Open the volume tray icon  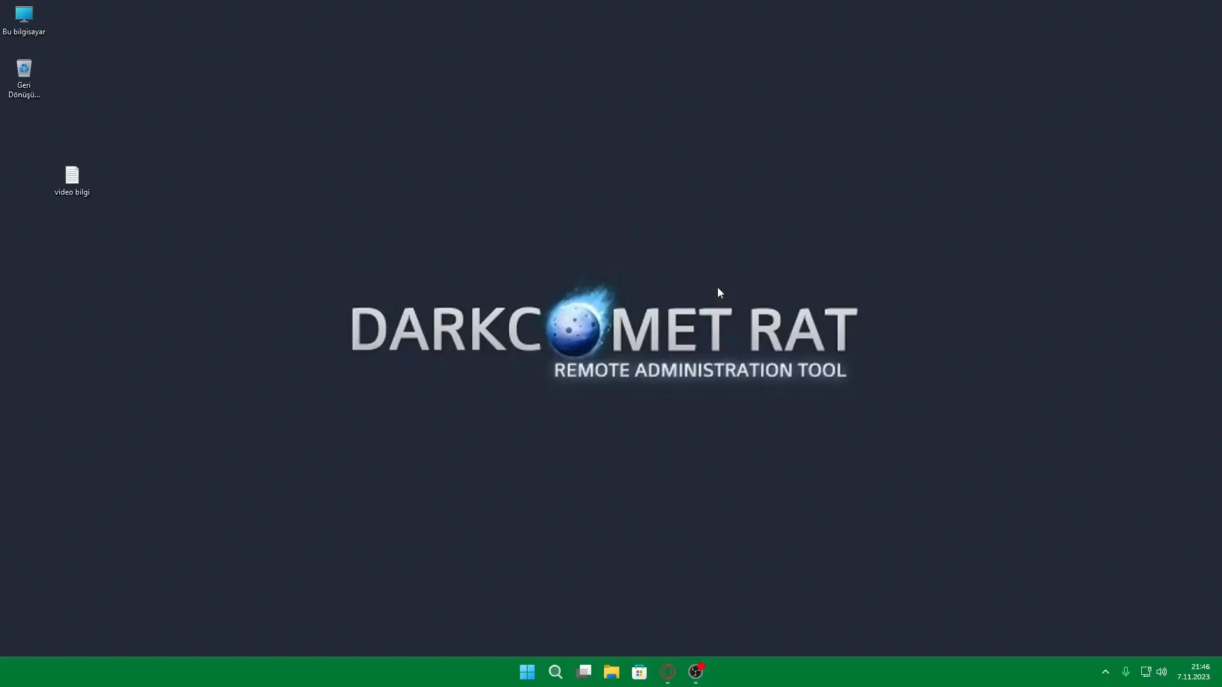pyautogui.click(x=1162, y=672)
